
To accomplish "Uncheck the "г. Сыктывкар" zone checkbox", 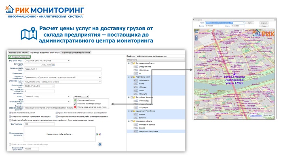I will point(135,80).
